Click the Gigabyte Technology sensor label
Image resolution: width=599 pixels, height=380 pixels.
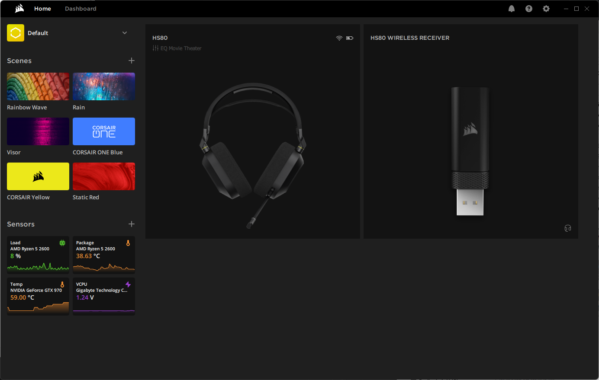[x=102, y=291]
